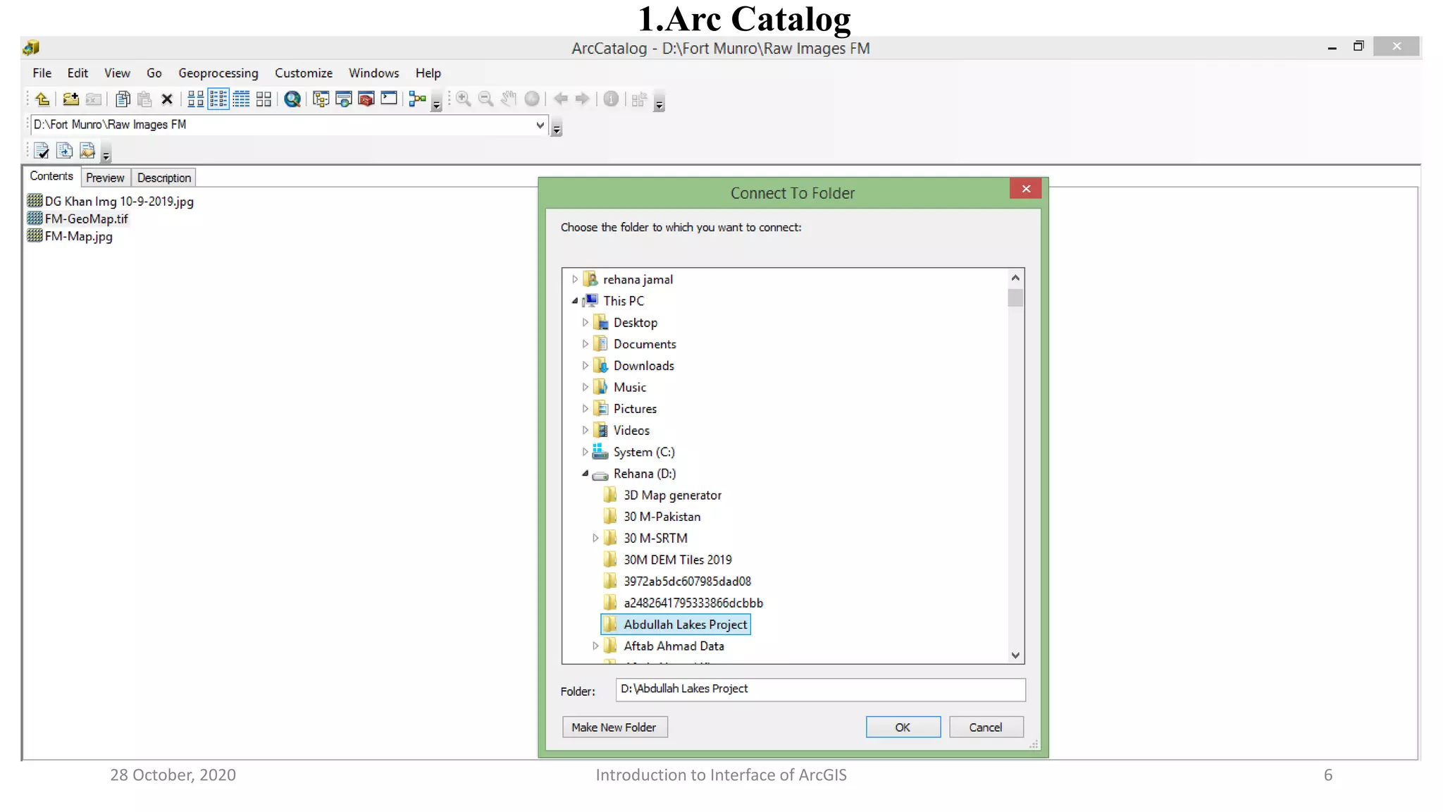Open the Customize menu
The height and width of the screenshot is (812, 1443).
tap(304, 73)
